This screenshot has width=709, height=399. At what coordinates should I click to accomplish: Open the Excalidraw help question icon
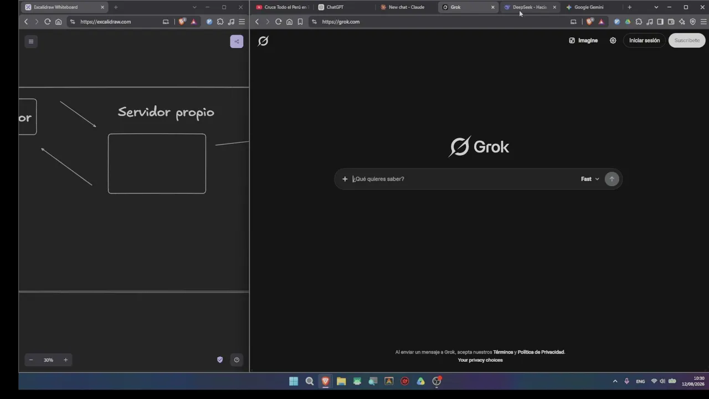click(237, 360)
